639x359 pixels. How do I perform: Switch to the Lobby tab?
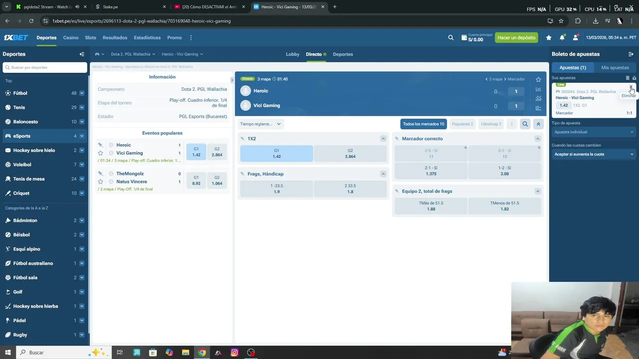(x=293, y=54)
